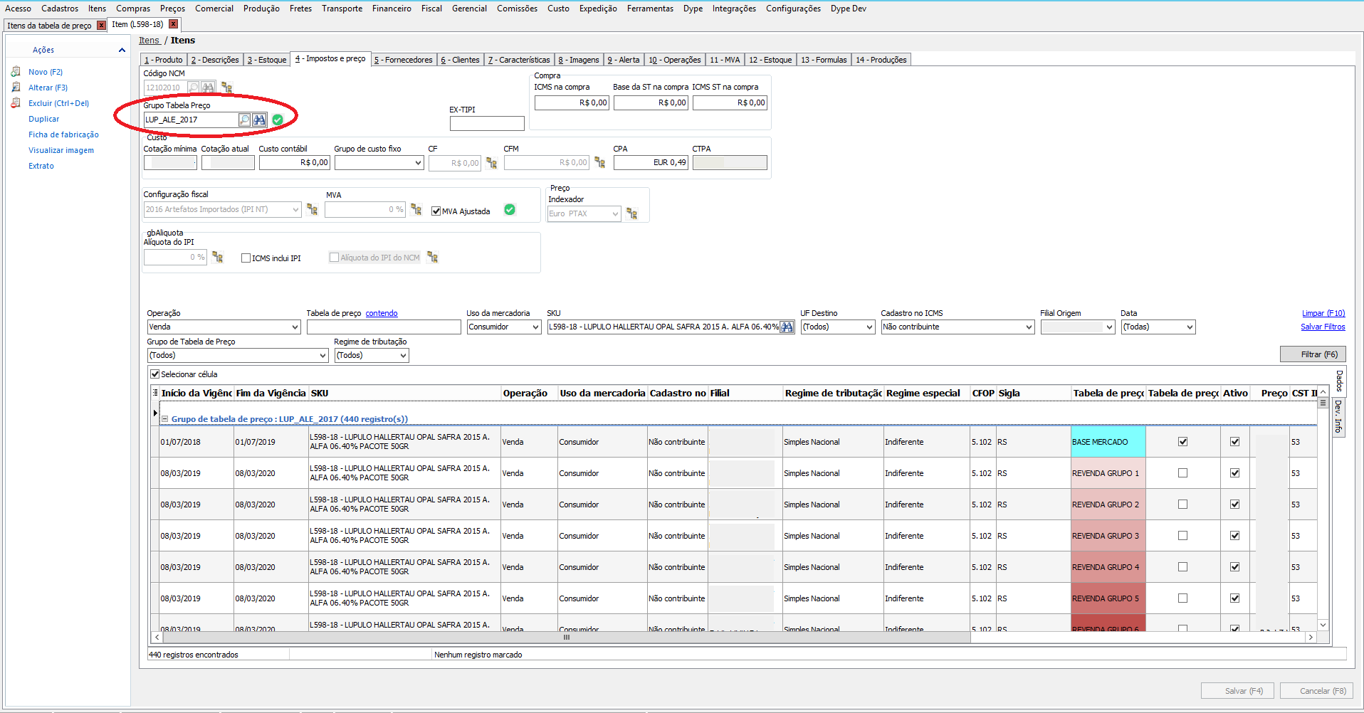Click the icon next to the CF field
1364x713 pixels.
point(491,163)
